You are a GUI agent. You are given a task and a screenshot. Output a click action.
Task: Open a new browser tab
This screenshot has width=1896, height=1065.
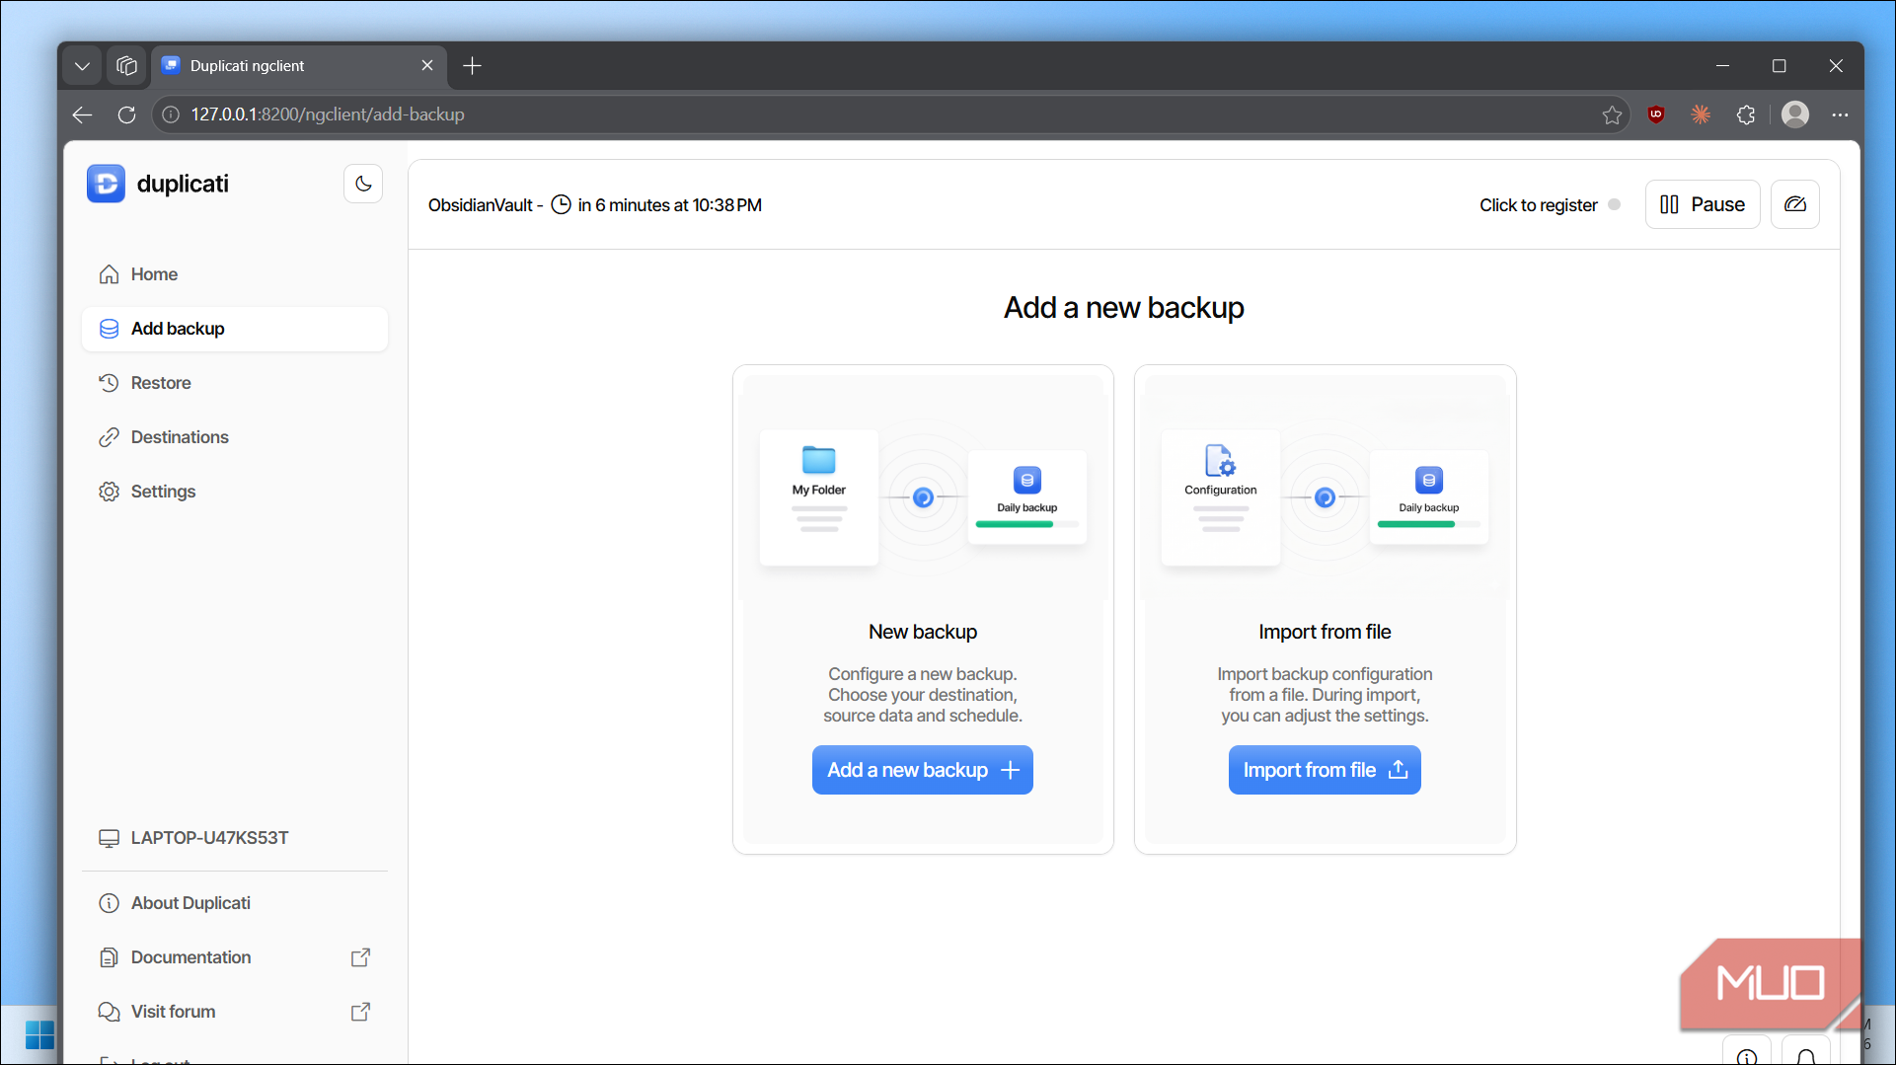pos(472,66)
